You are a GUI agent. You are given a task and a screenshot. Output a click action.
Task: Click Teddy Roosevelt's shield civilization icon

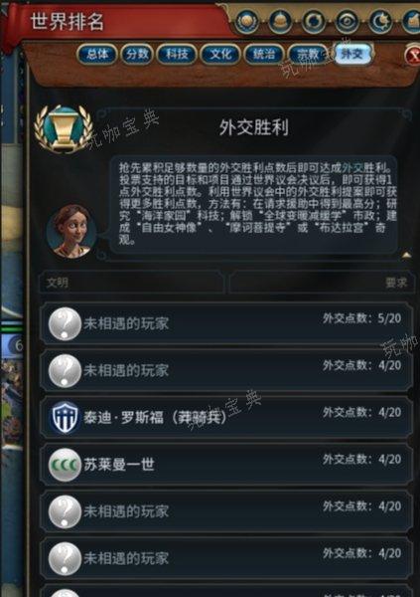(65, 417)
